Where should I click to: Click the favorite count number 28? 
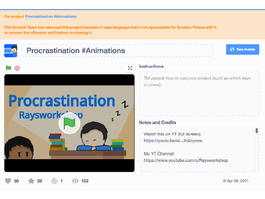[39, 181]
